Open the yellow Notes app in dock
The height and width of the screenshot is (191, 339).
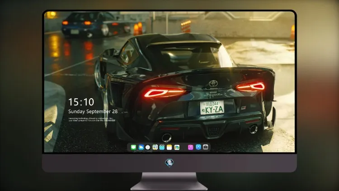(169, 147)
